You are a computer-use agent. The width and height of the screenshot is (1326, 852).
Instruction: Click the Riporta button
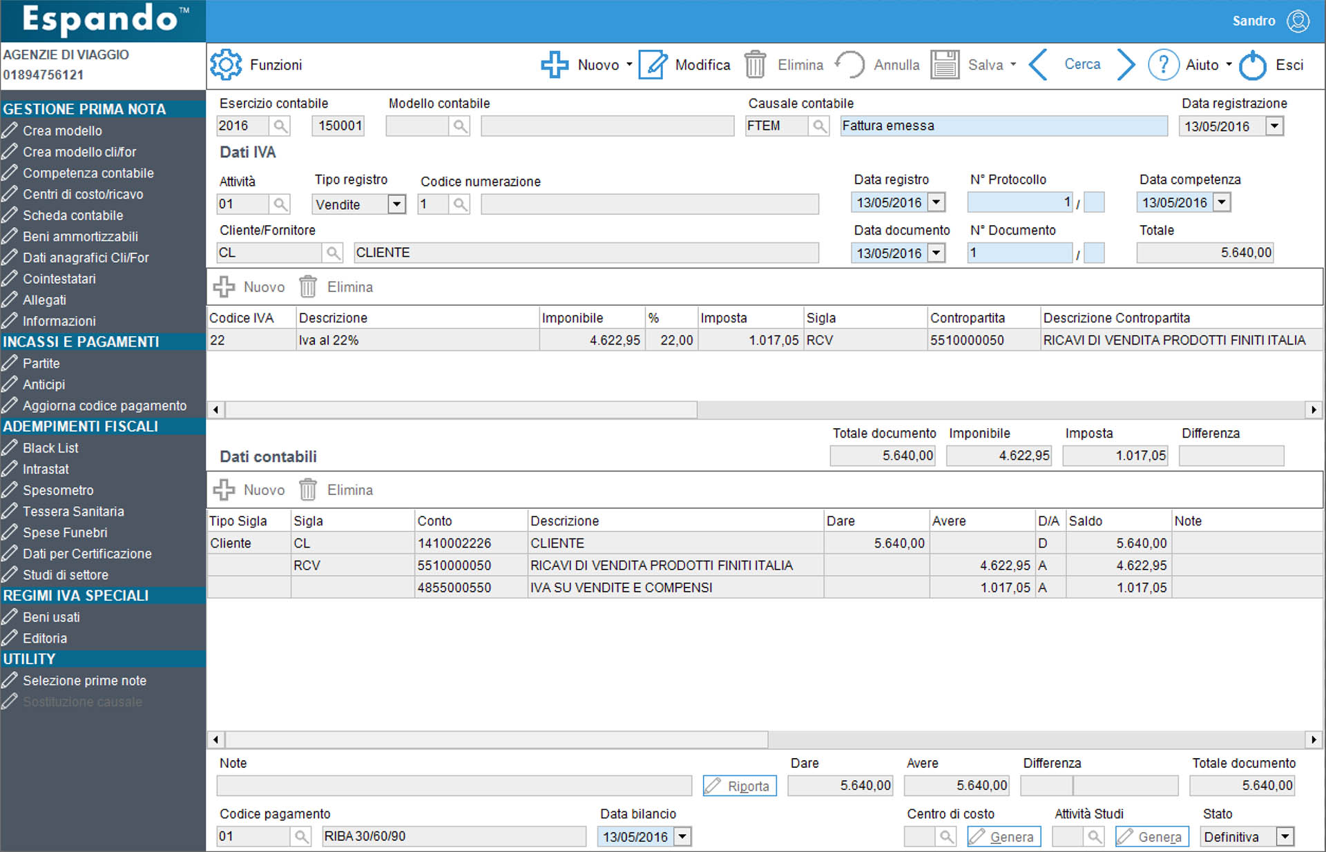click(x=740, y=786)
